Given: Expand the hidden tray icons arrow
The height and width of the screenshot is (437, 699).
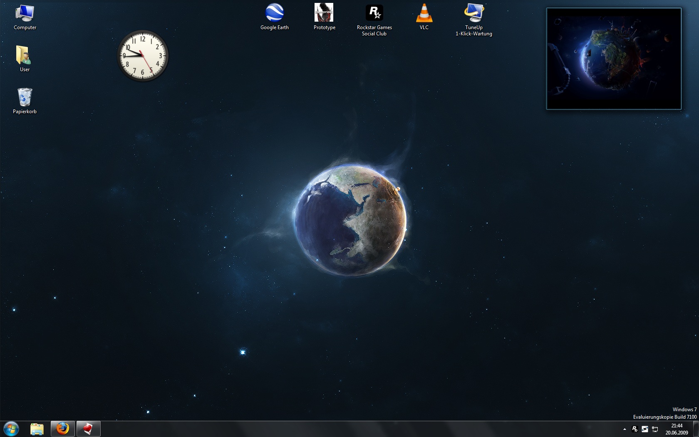Looking at the screenshot, I should [x=625, y=429].
